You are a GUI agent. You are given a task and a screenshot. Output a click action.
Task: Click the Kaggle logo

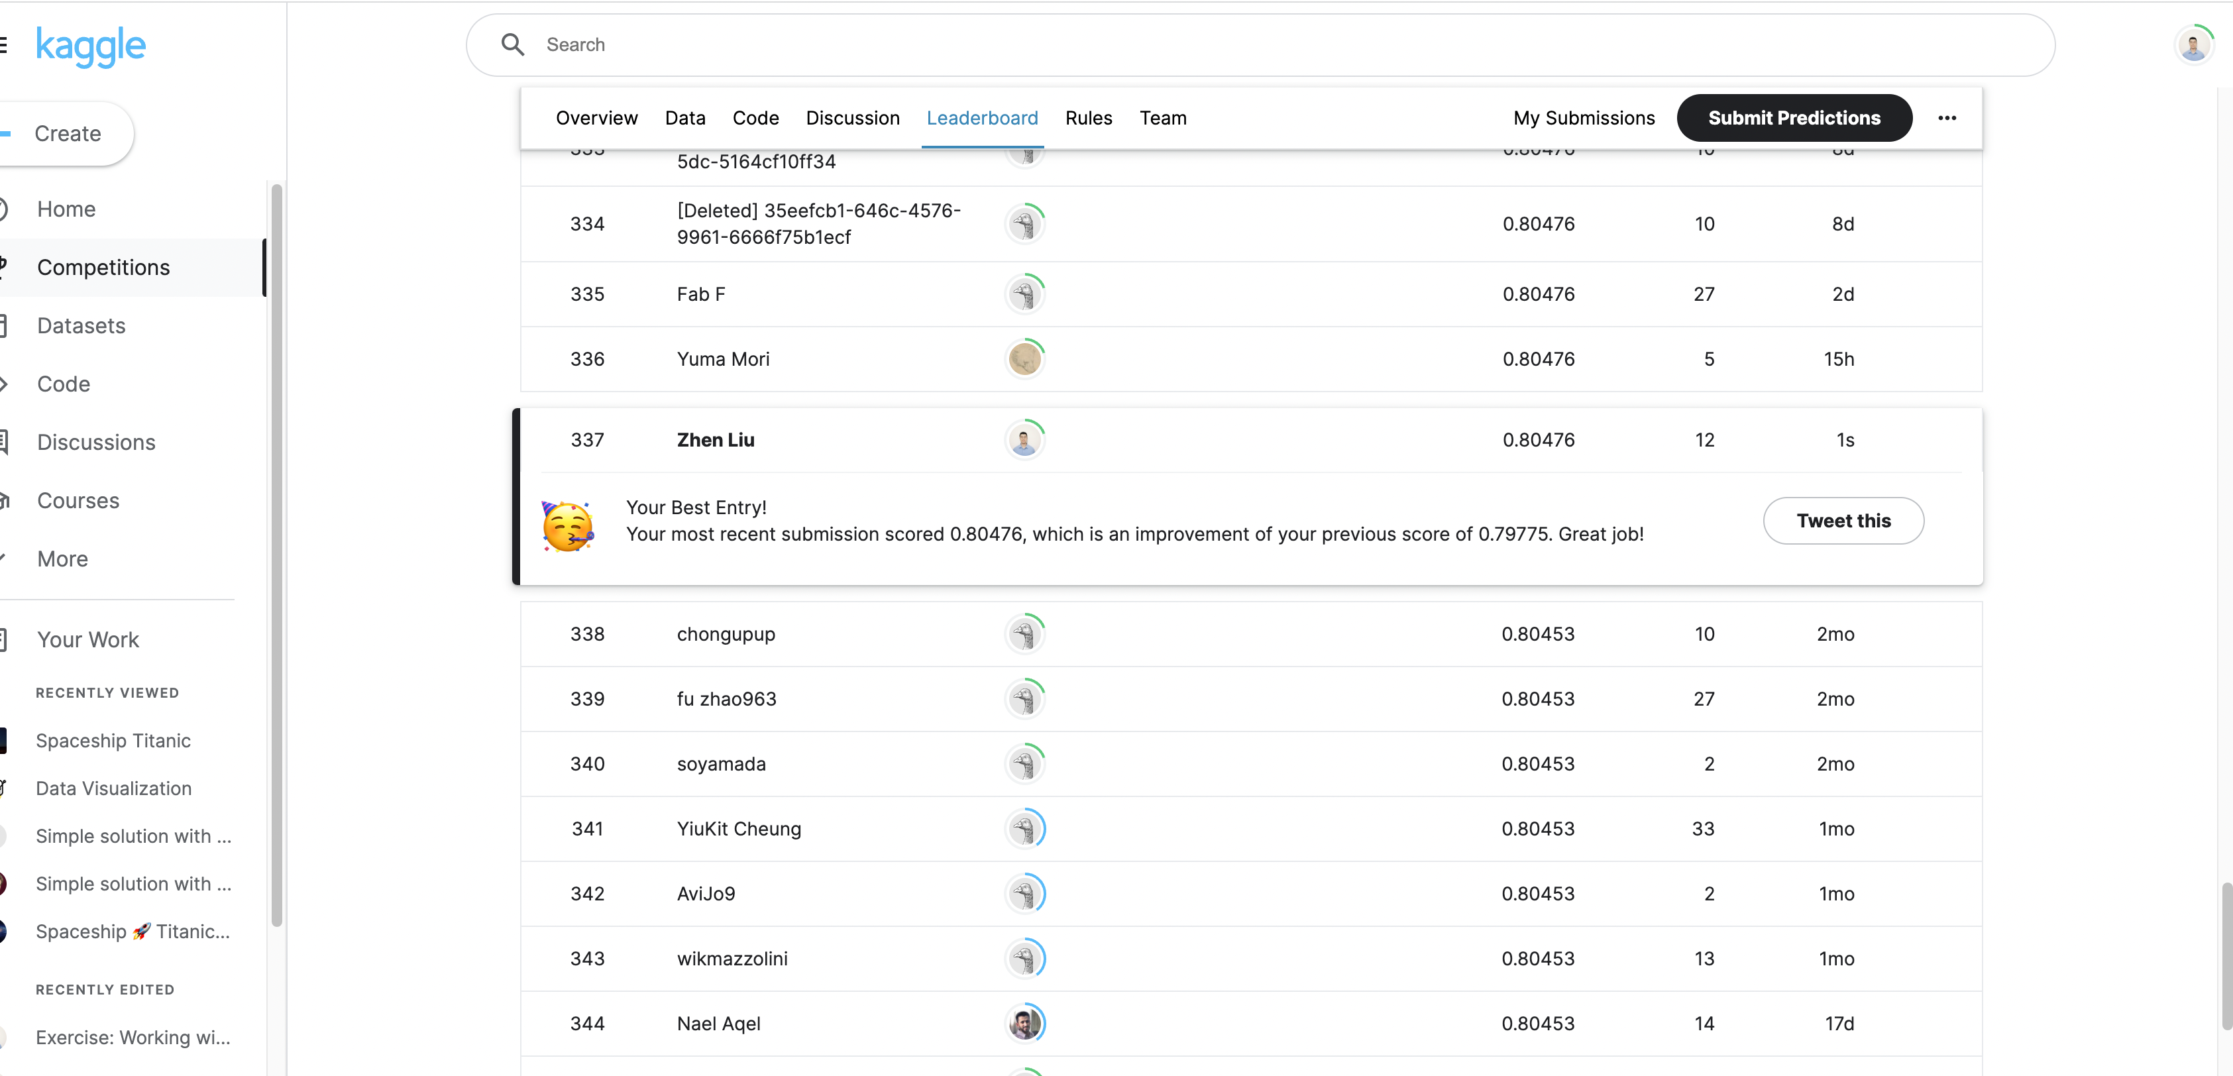90,46
